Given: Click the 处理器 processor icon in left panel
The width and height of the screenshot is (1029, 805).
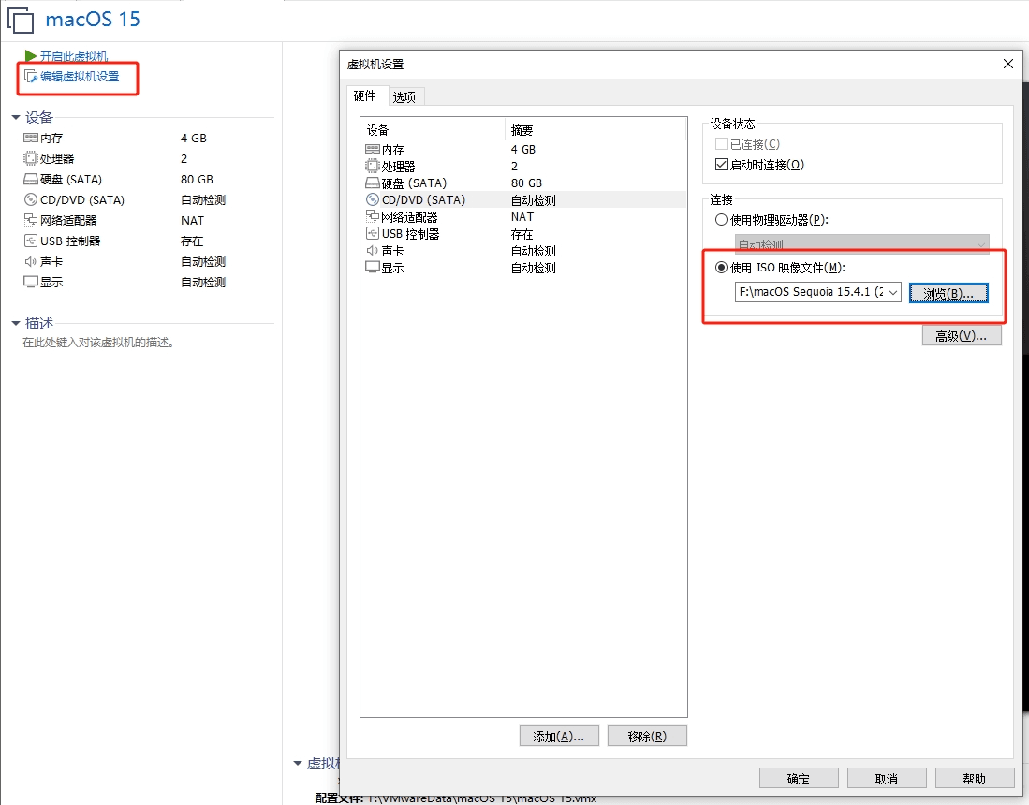Looking at the screenshot, I should 31,158.
